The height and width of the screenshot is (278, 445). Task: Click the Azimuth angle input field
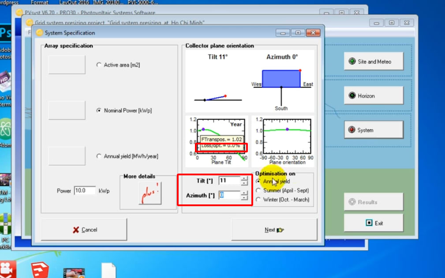coord(230,195)
